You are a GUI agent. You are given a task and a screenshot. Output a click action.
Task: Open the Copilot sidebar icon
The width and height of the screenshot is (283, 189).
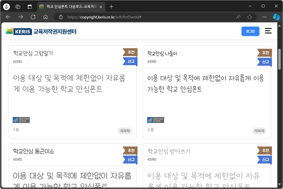[x=276, y=17]
